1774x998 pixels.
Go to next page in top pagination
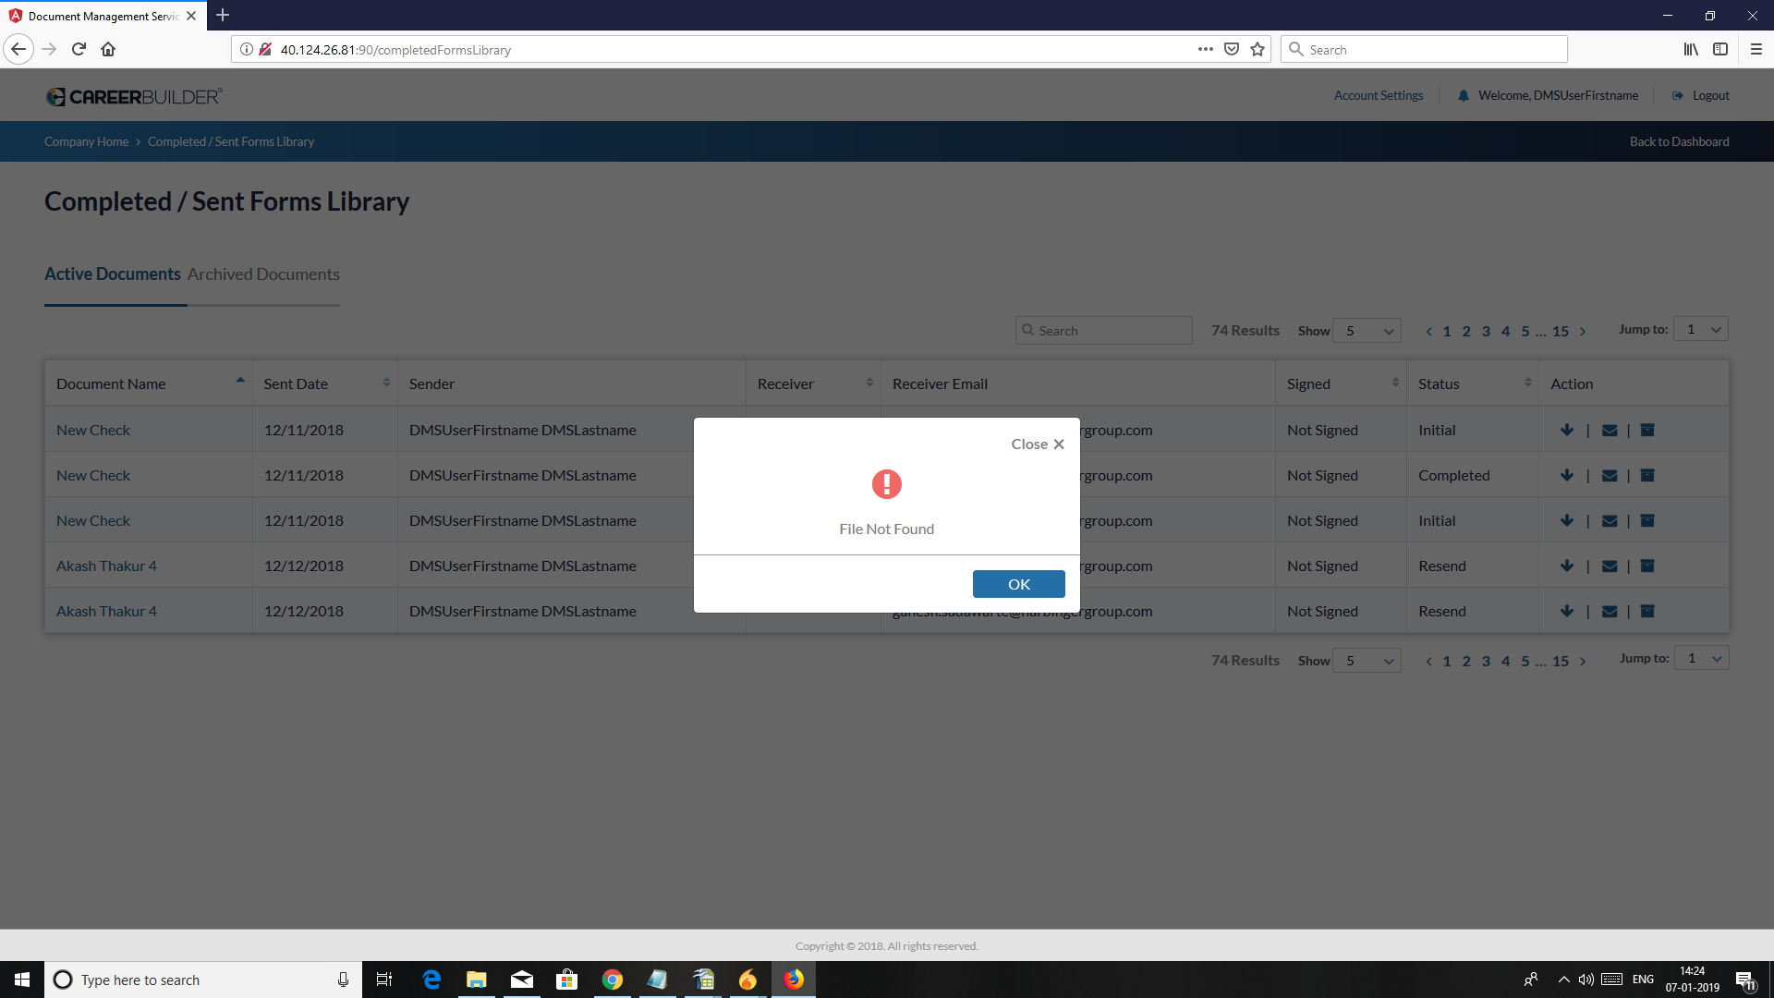1583,332
